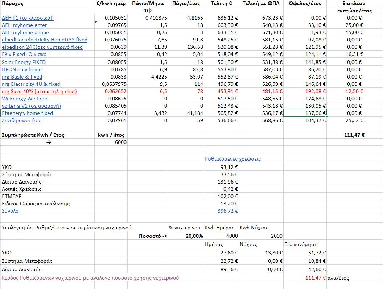This screenshot has height=289, width=383.
Task: Open the Solar Energy FIXED link
Action: coord(24,62)
